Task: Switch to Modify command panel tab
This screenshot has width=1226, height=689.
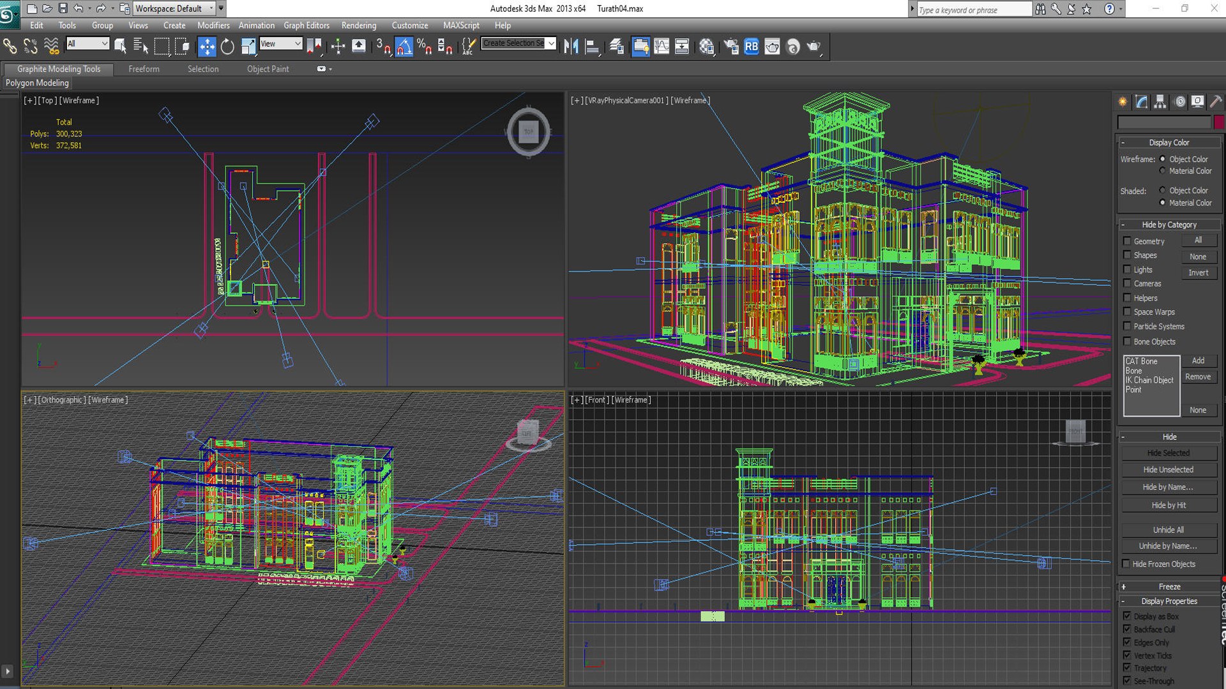Action: click(x=1142, y=101)
